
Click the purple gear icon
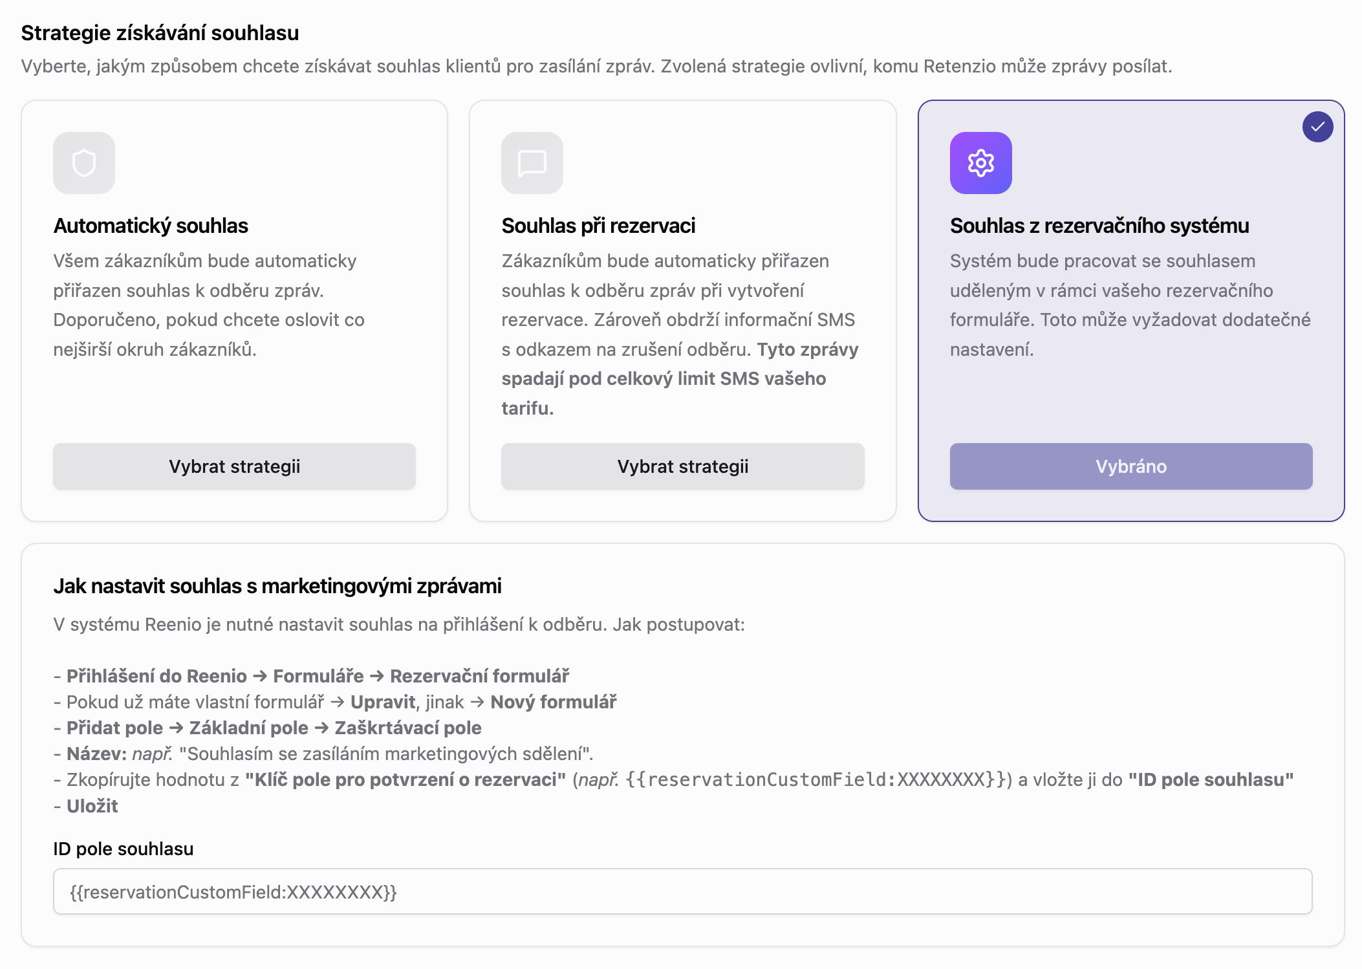(980, 163)
